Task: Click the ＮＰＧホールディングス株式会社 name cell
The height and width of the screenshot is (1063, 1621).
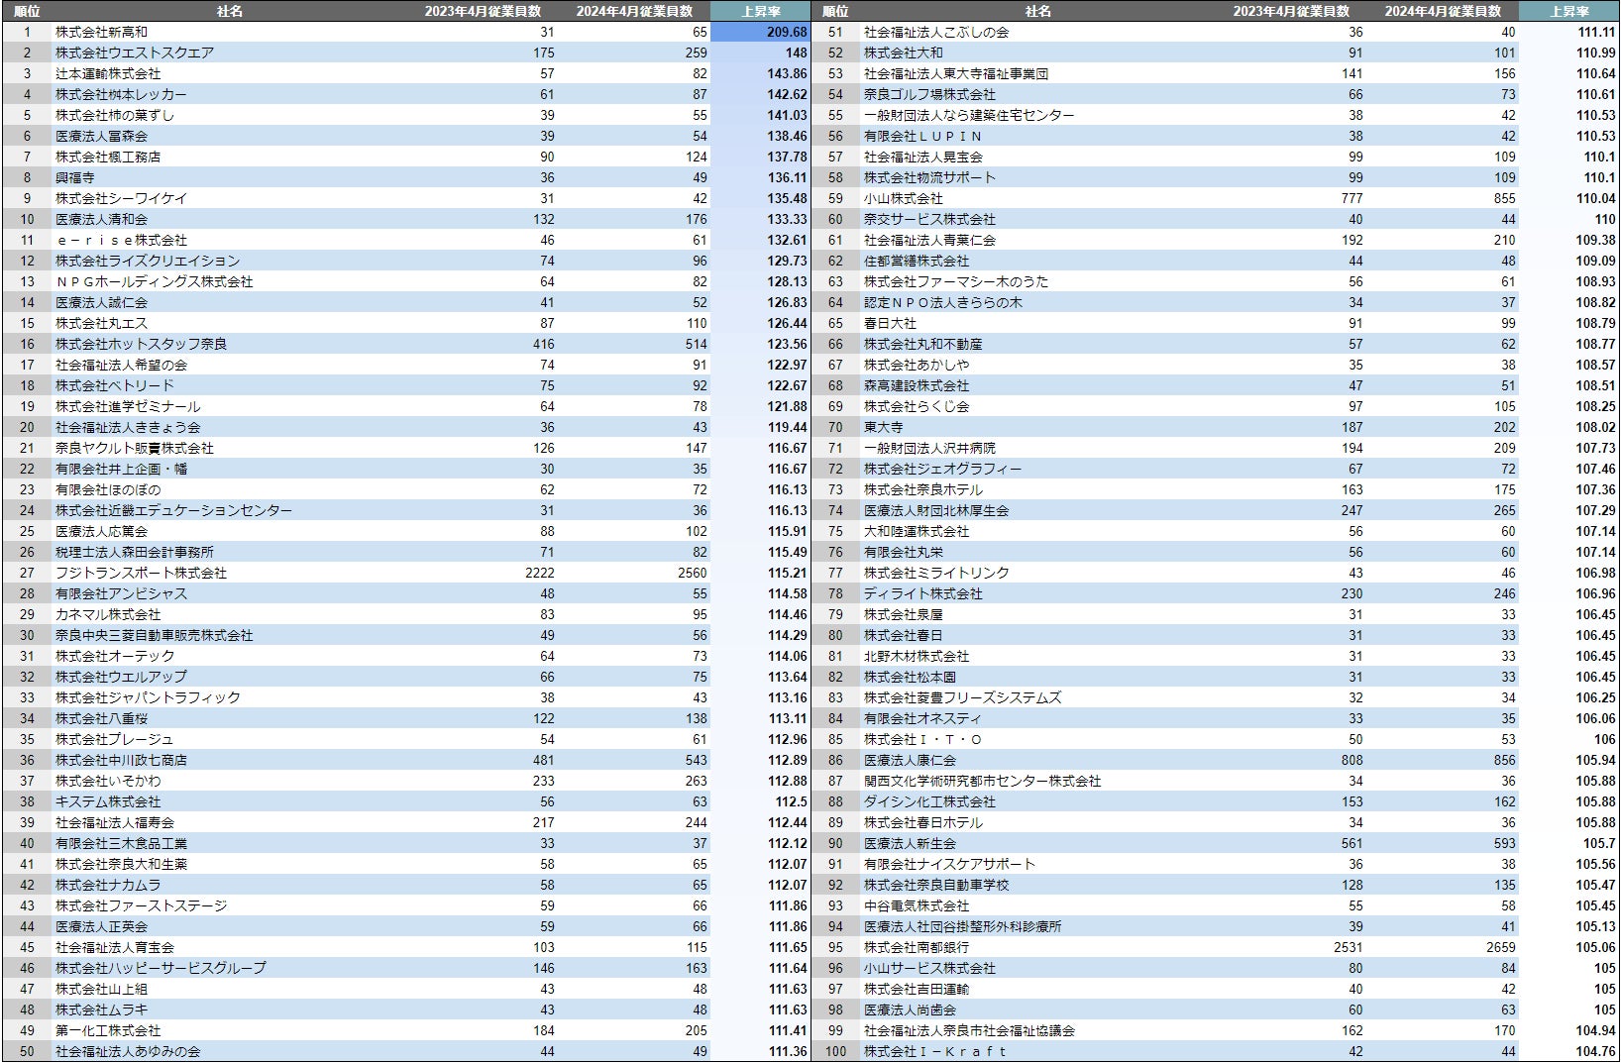Action: click(155, 281)
